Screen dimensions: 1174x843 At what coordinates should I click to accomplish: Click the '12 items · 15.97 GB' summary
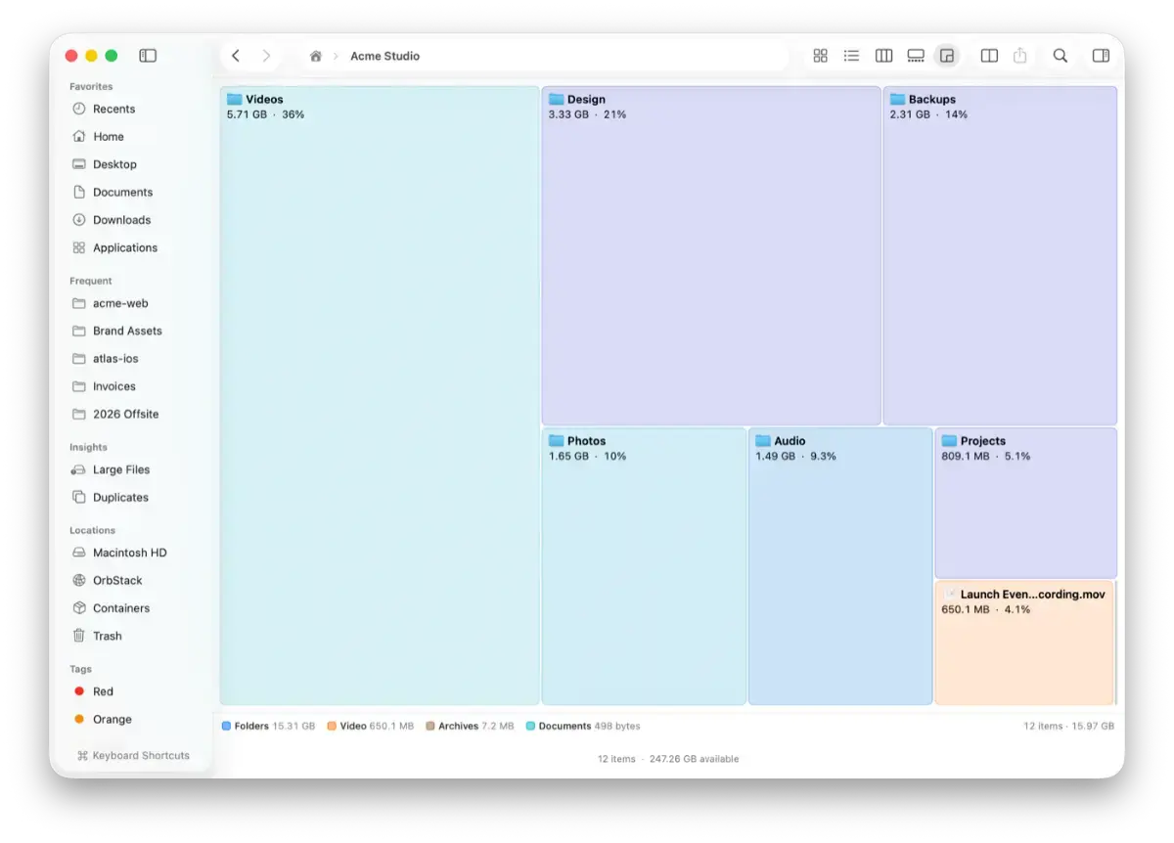pos(1069,727)
